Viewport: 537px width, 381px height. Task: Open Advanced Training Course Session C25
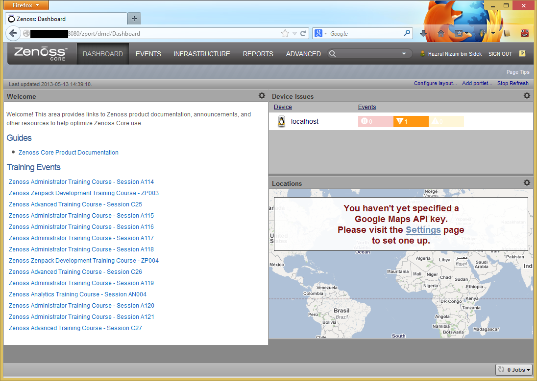(75, 204)
